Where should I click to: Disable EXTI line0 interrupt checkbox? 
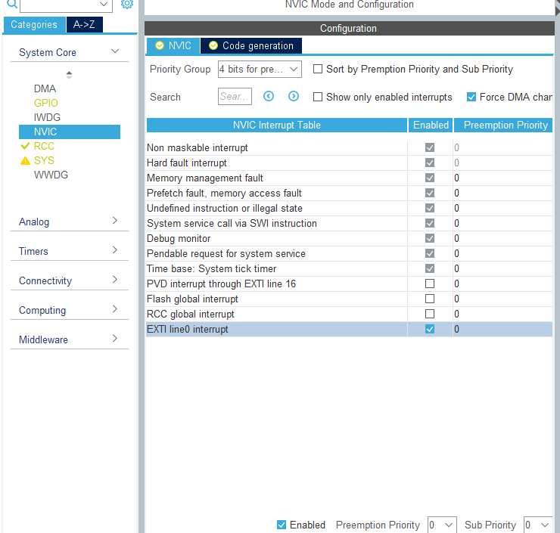[430, 329]
